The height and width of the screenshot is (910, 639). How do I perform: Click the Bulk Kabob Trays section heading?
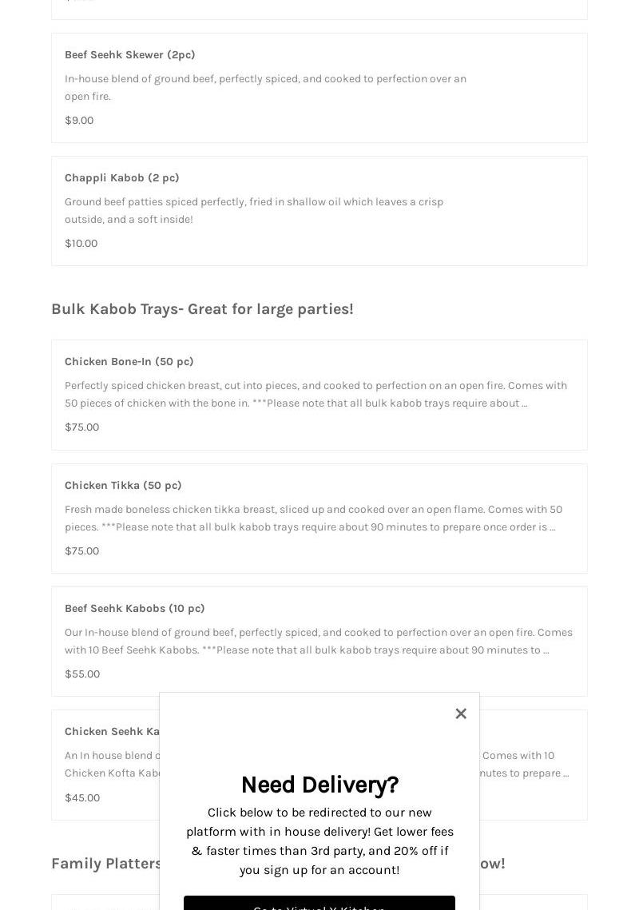pyautogui.click(x=202, y=309)
